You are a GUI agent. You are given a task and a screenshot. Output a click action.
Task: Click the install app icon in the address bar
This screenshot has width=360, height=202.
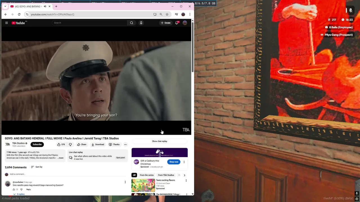click(x=155, y=14)
